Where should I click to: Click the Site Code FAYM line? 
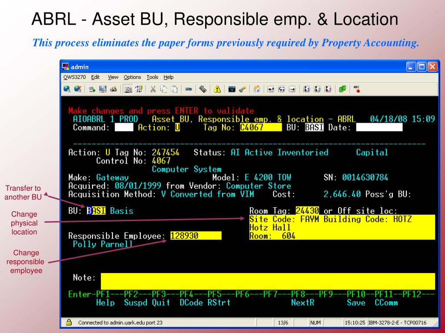click(x=342, y=219)
